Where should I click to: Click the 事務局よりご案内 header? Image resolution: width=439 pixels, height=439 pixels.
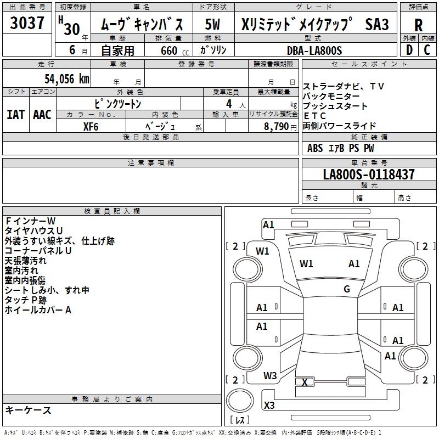tap(112, 399)
